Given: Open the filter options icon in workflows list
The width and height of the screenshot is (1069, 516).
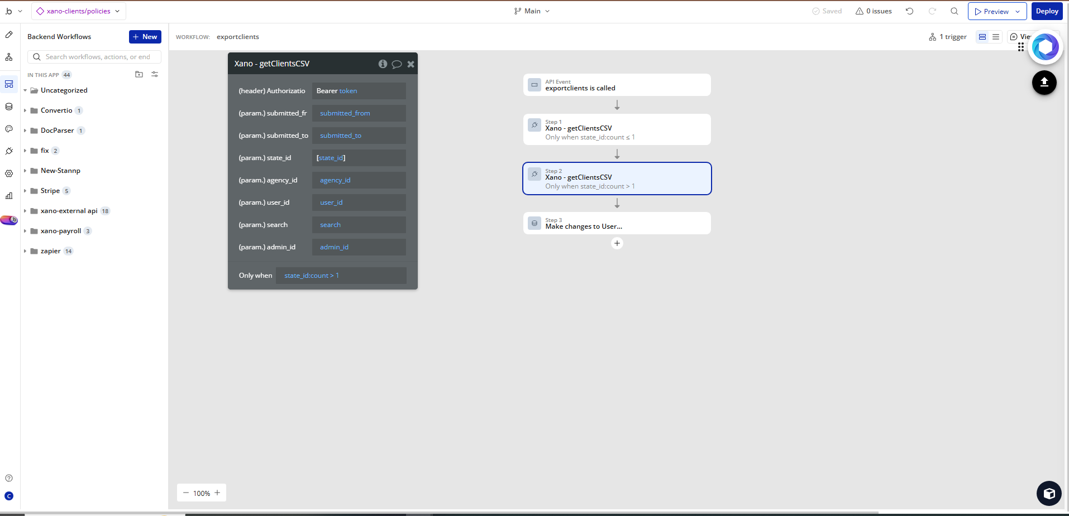Looking at the screenshot, I should [155, 74].
